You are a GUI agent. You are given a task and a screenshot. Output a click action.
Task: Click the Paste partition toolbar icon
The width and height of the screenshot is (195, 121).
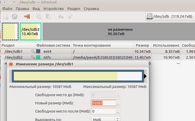tap(48, 17)
